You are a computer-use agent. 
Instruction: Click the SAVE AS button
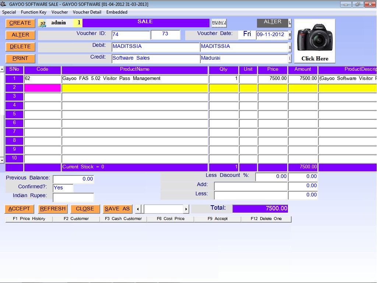117,209
